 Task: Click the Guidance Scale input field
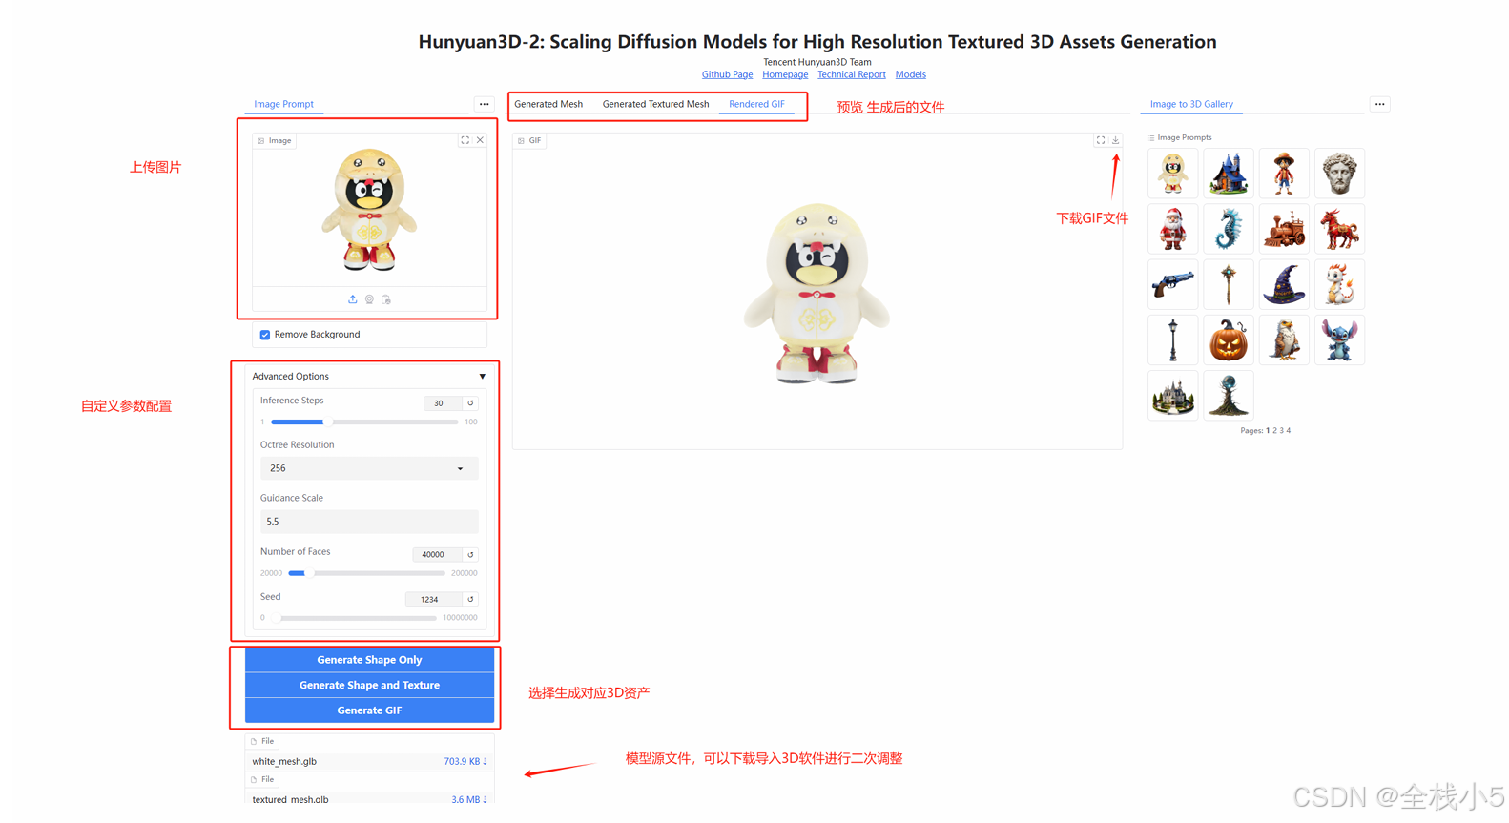pyautogui.click(x=369, y=522)
